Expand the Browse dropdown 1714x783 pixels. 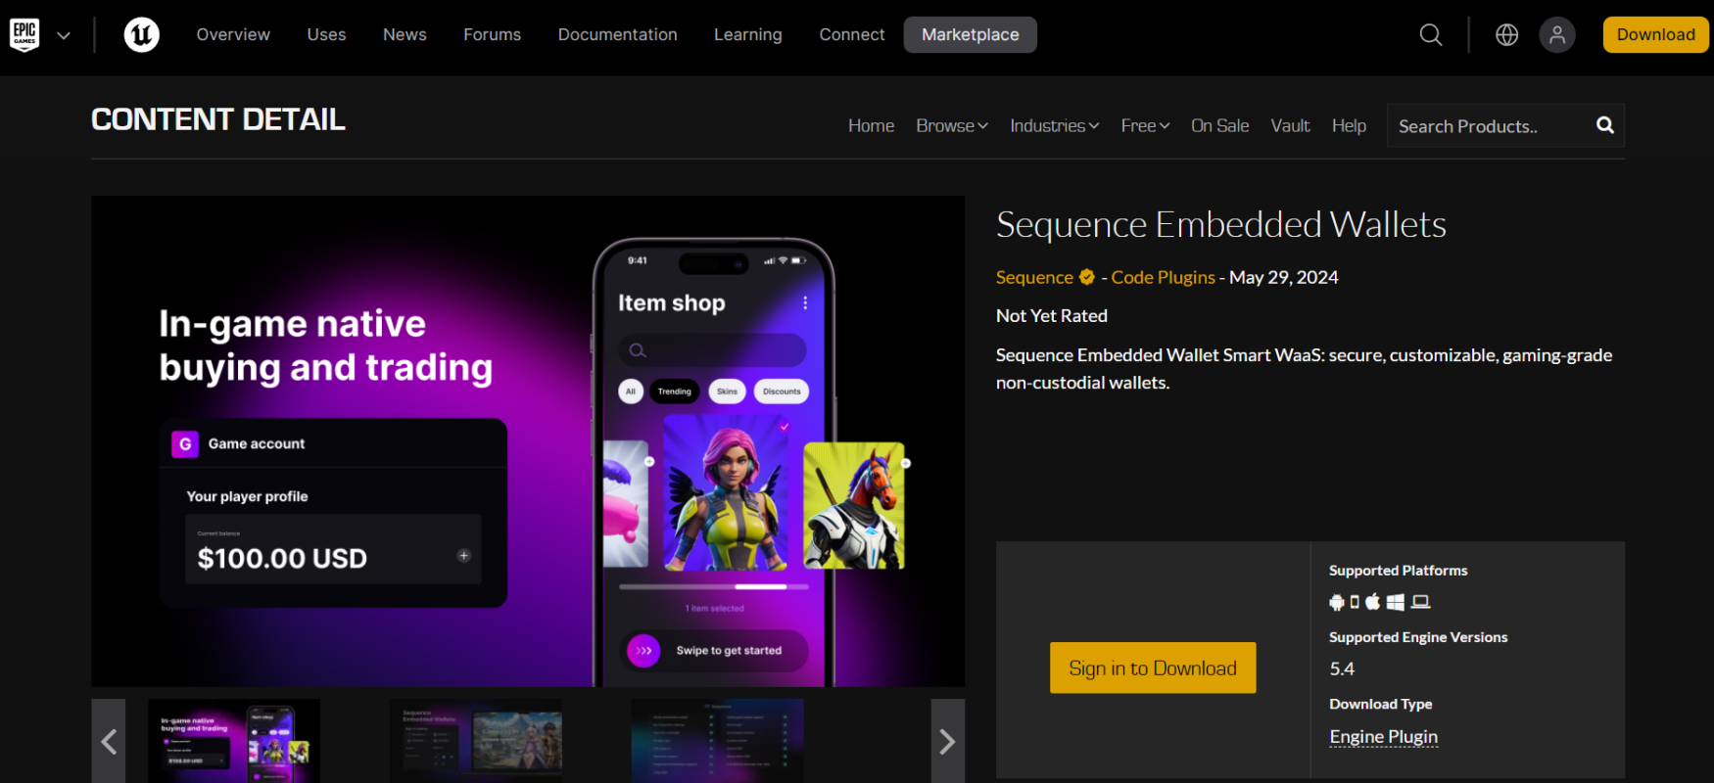click(952, 126)
